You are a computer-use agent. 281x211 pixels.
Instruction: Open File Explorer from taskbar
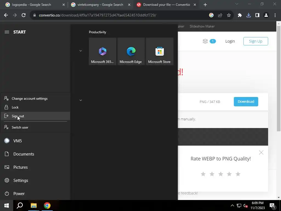point(33,206)
